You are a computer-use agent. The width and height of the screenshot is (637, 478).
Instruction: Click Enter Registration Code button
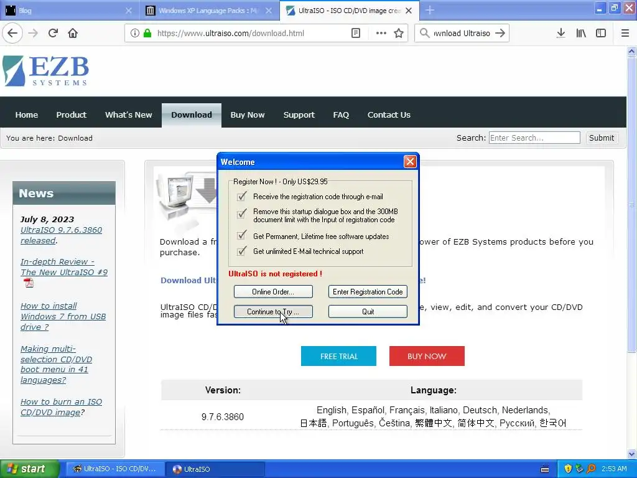click(x=368, y=292)
